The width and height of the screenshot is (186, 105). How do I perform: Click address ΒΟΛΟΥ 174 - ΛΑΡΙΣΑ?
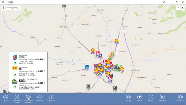click(x=26, y=63)
